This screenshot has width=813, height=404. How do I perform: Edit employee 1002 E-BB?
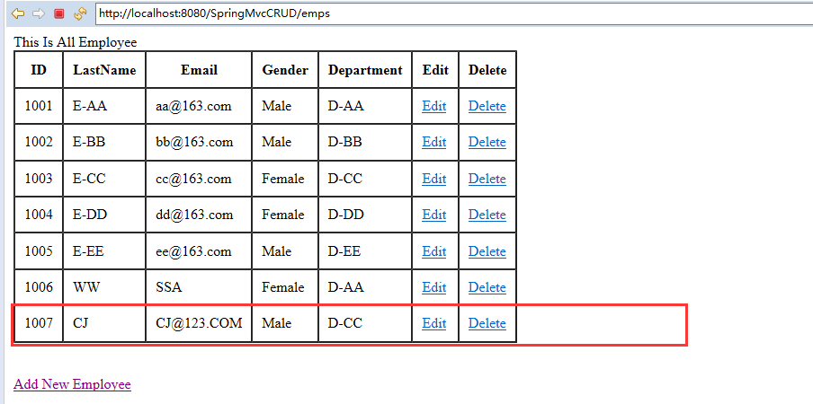434,142
